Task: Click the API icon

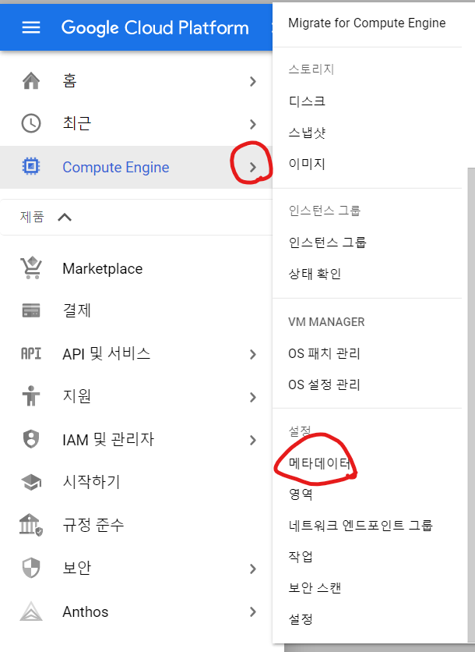Action: [x=31, y=354]
